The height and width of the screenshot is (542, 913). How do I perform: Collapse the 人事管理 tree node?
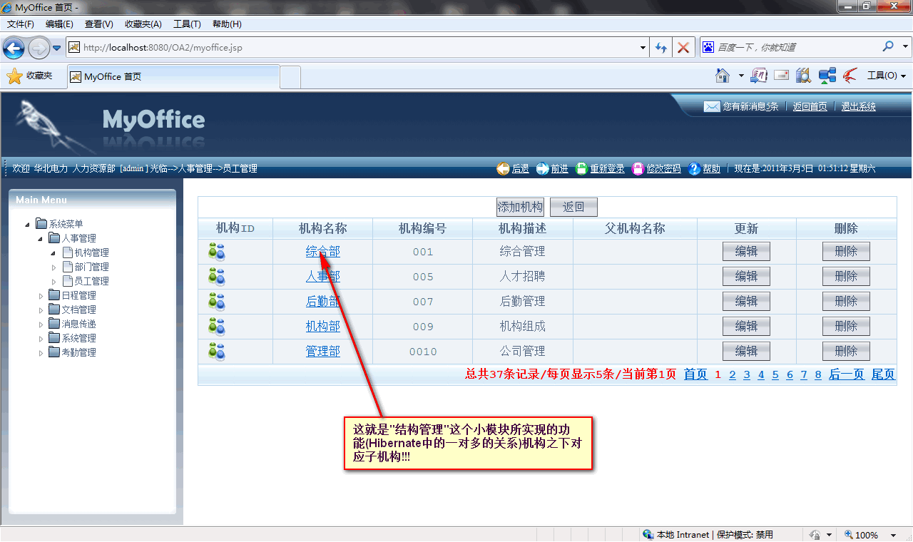pos(41,239)
